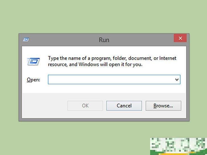Click the gray footer area left of OK button

45,106
